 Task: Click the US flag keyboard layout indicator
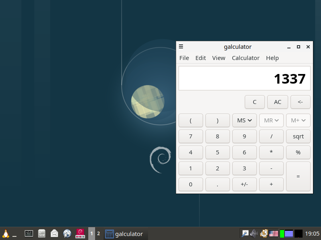pyautogui.click(x=274, y=234)
